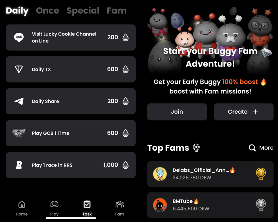Tap the TON logo on Daily TX
Screen dimensions: 278x222
[x=19, y=69]
